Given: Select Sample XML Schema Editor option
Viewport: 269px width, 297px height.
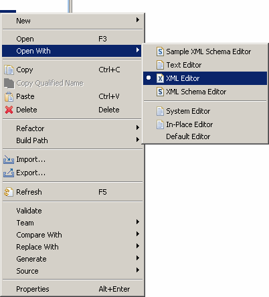Looking at the screenshot, I should click(205, 52).
